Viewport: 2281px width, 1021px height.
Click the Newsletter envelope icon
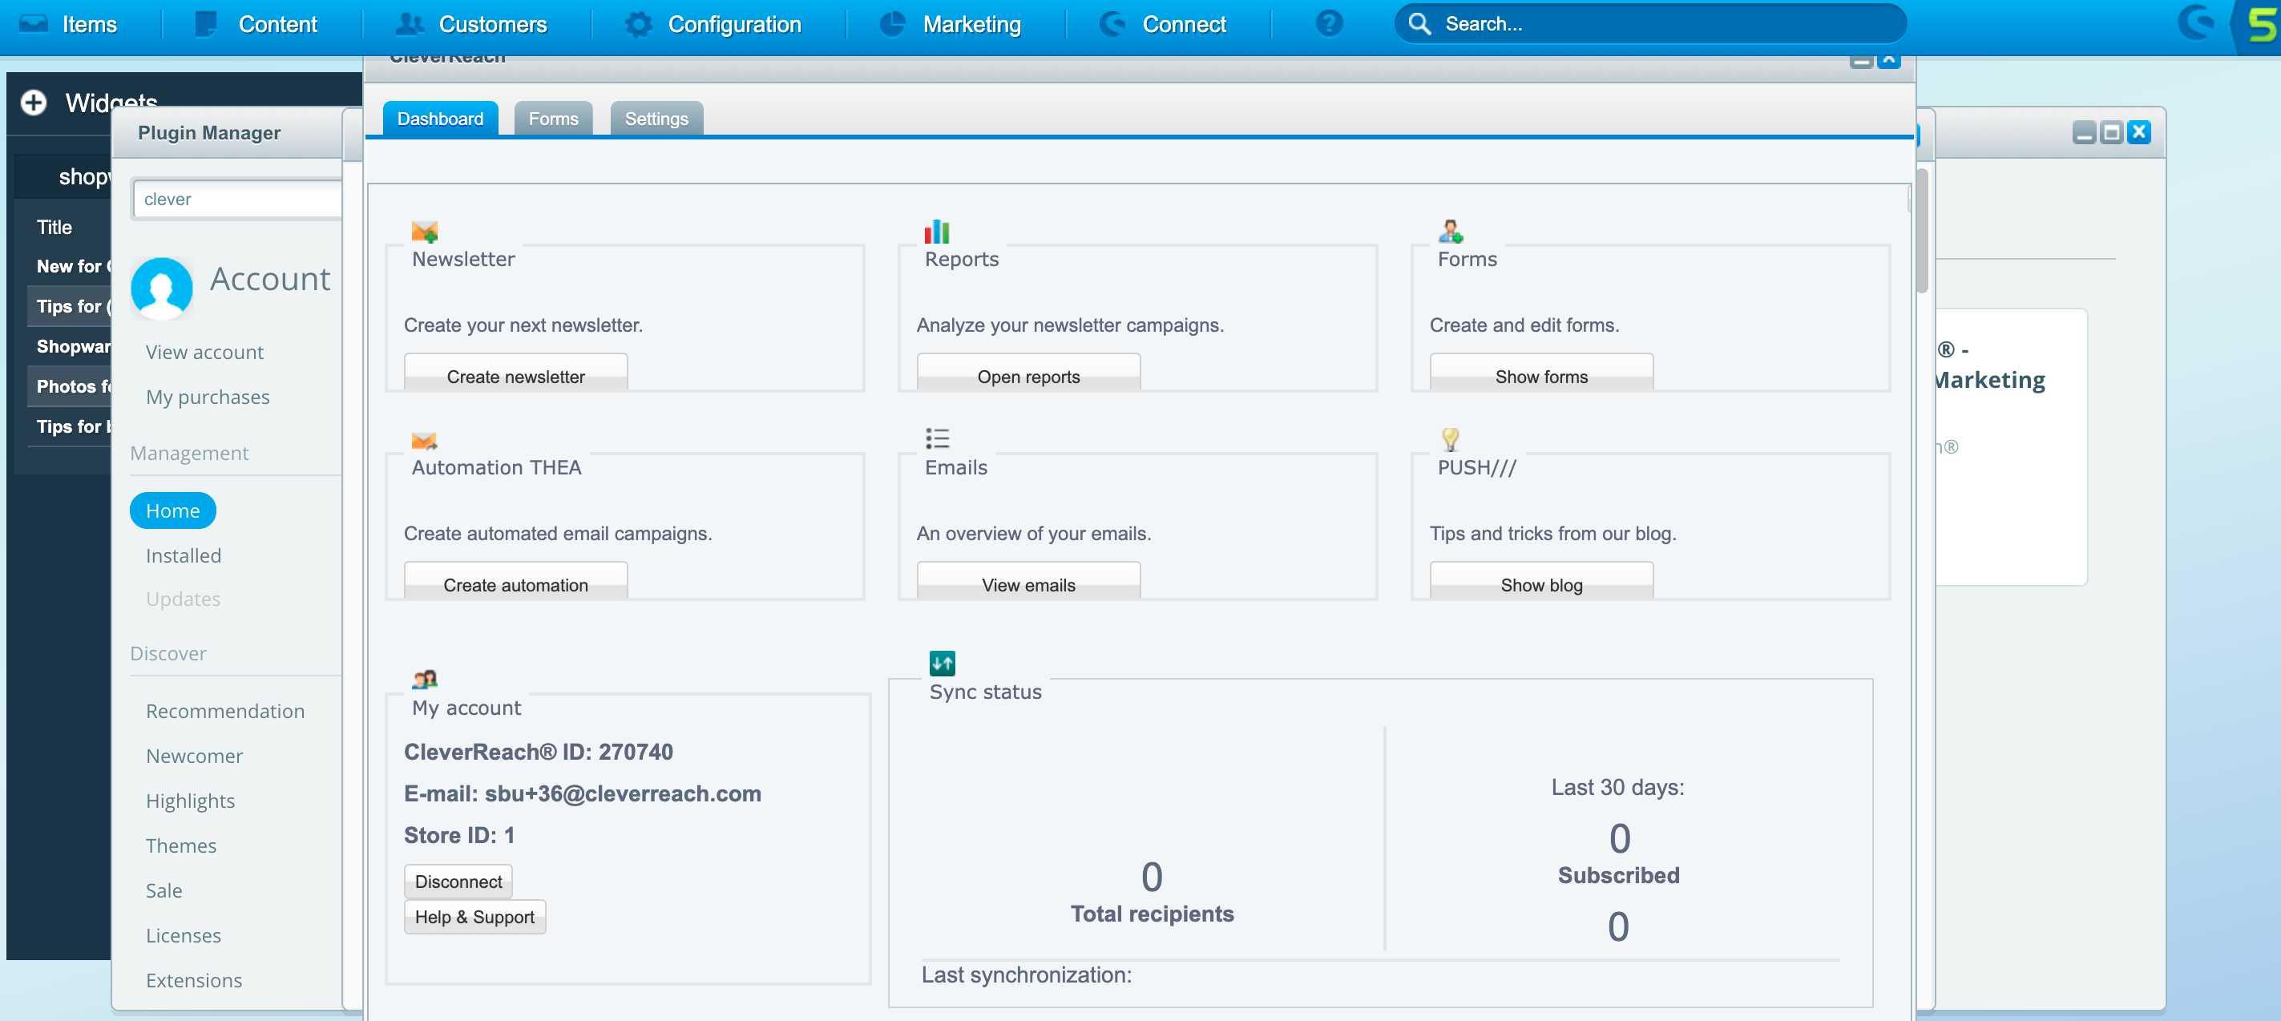coord(424,232)
